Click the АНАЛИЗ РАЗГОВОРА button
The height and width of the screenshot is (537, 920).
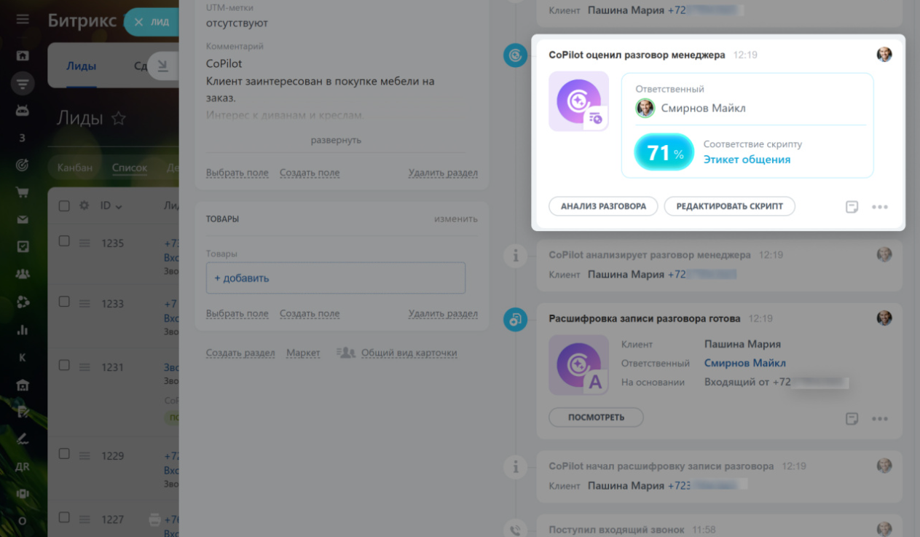(x=603, y=206)
